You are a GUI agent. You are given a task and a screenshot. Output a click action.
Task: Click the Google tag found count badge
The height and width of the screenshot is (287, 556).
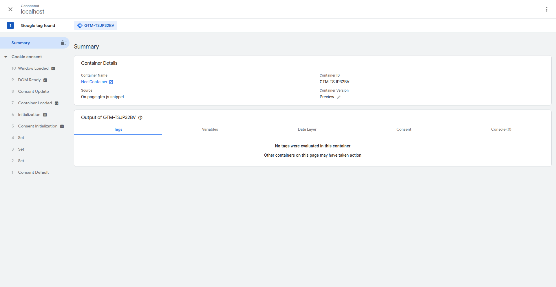(x=10, y=25)
